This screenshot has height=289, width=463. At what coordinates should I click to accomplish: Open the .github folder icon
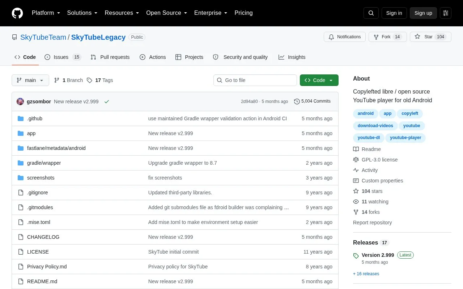[x=21, y=118]
